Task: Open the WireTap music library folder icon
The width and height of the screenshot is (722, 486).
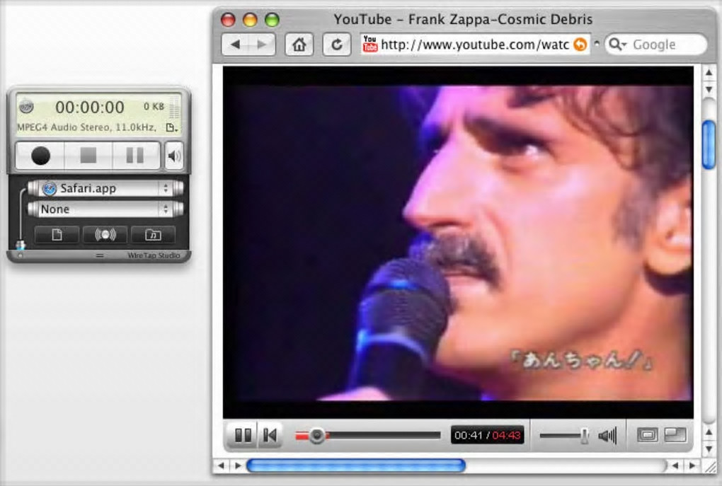Action: (x=153, y=235)
